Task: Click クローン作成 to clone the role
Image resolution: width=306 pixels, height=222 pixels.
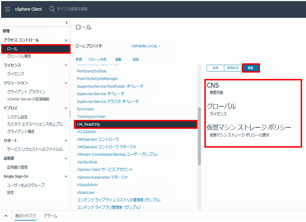Action: (x=97, y=59)
